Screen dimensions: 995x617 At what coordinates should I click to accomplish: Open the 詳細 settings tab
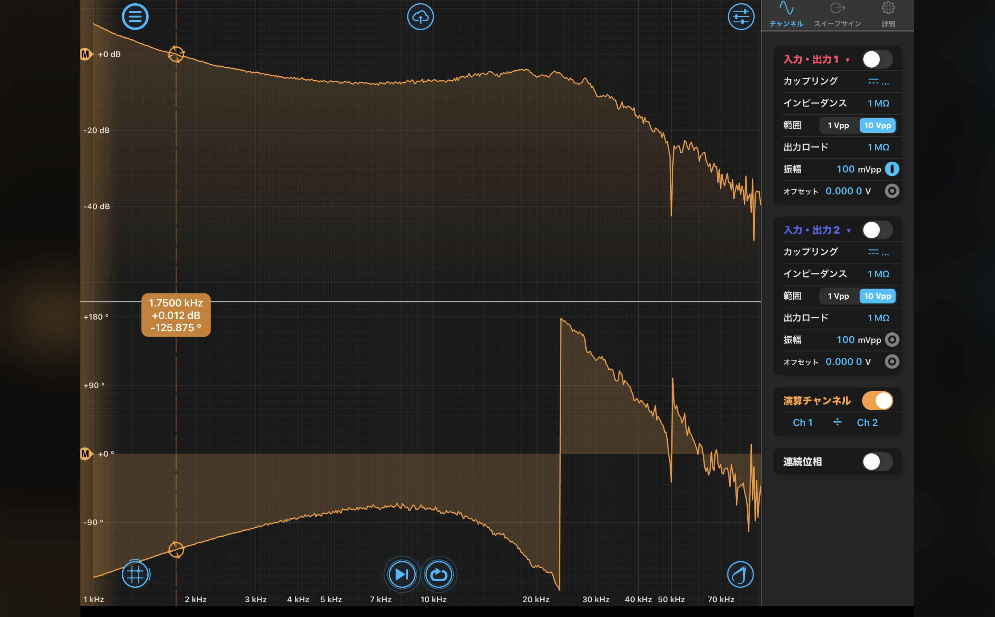888,15
